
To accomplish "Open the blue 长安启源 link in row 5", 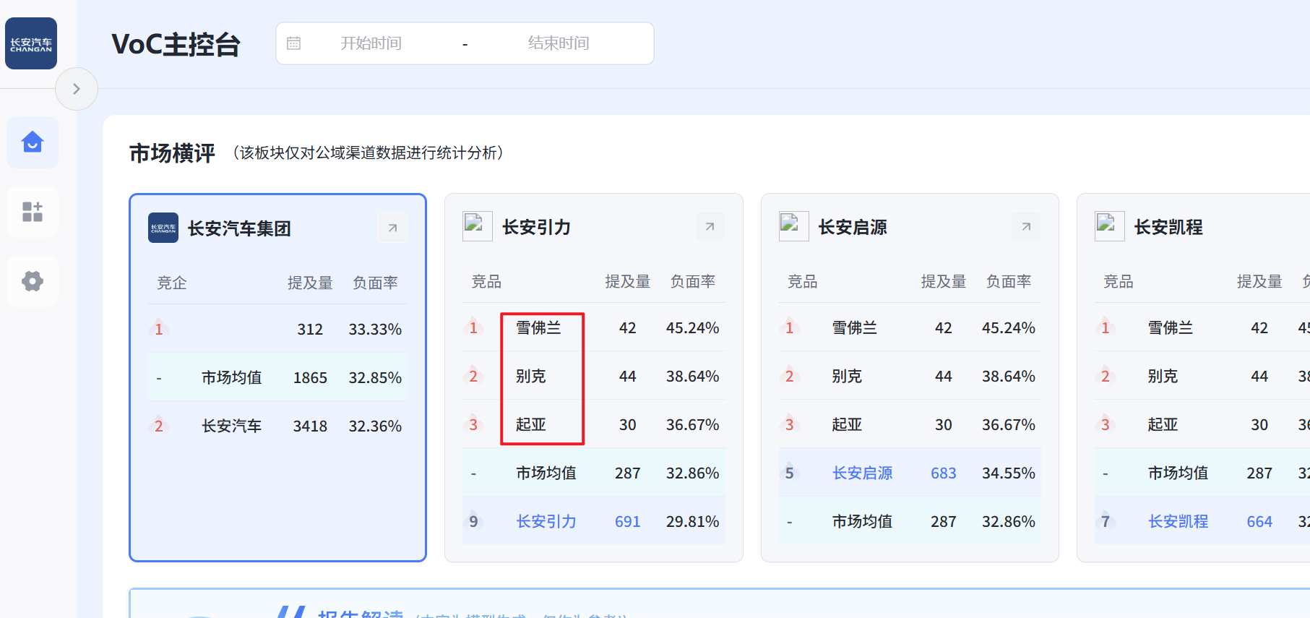I will pos(862,473).
